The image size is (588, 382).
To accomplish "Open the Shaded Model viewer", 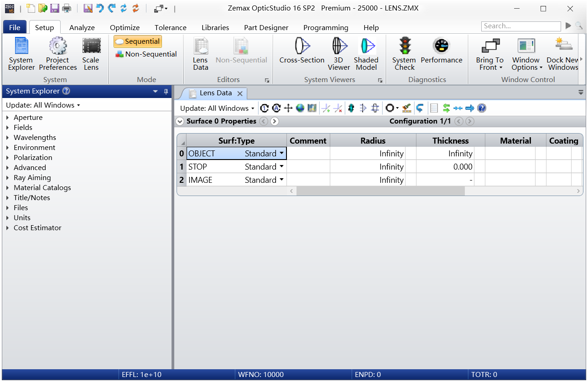I will click(366, 54).
